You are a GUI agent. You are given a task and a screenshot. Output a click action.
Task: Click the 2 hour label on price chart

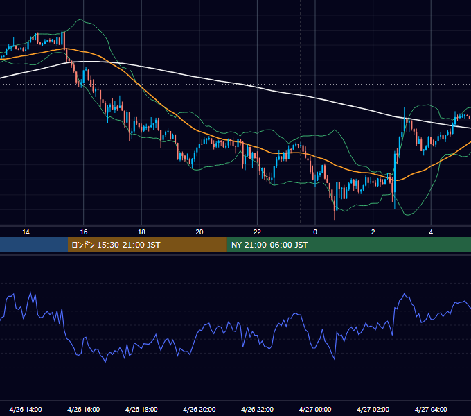pyautogui.click(x=373, y=232)
